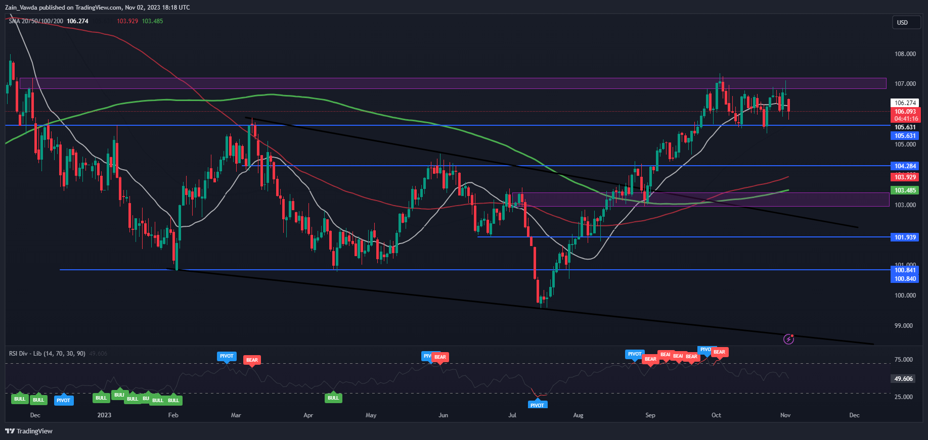Click the Feb label on time axis
This screenshot has height=440, width=928.
(173, 415)
